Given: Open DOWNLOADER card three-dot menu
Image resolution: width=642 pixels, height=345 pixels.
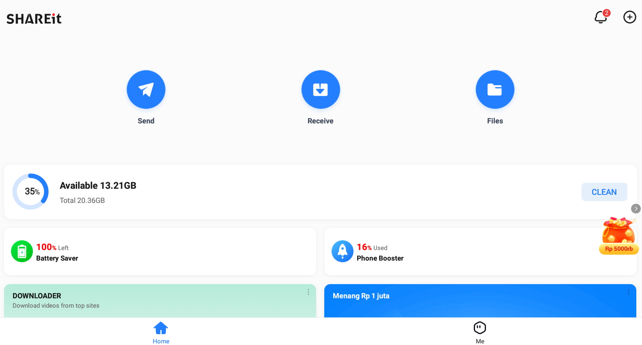Looking at the screenshot, I should tap(308, 292).
